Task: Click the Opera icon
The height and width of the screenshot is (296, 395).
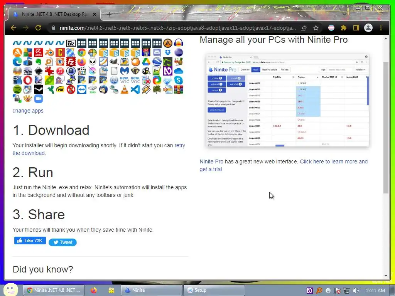Action: pyautogui.click(x=28, y=80)
